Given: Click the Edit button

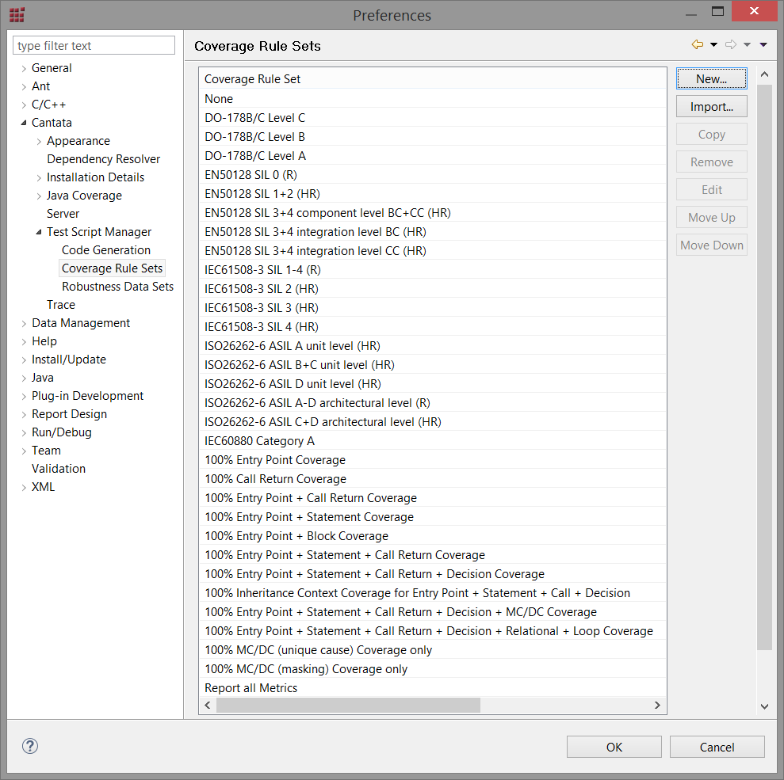Looking at the screenshot, I should (712, 190).
